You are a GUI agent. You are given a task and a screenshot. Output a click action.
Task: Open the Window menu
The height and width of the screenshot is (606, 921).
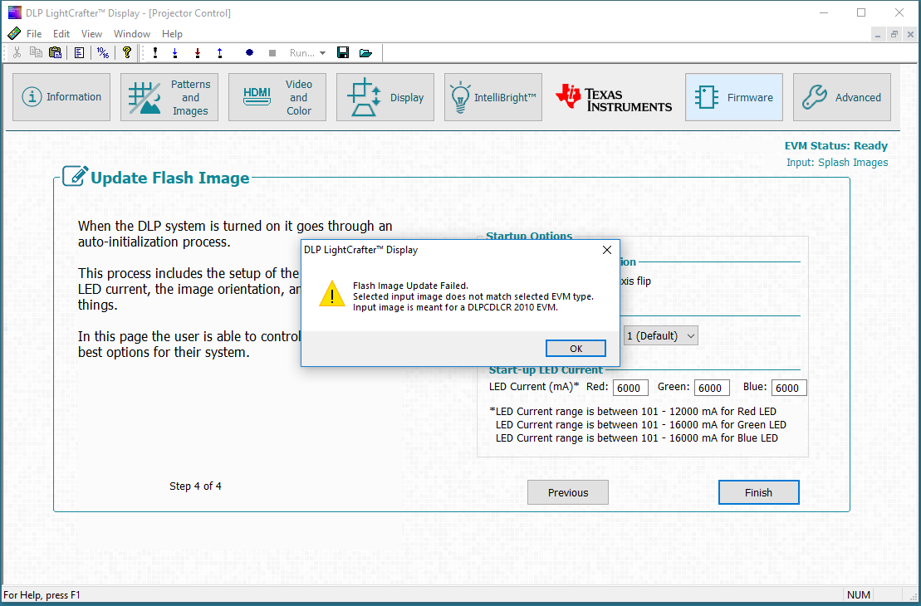point(132,34)
